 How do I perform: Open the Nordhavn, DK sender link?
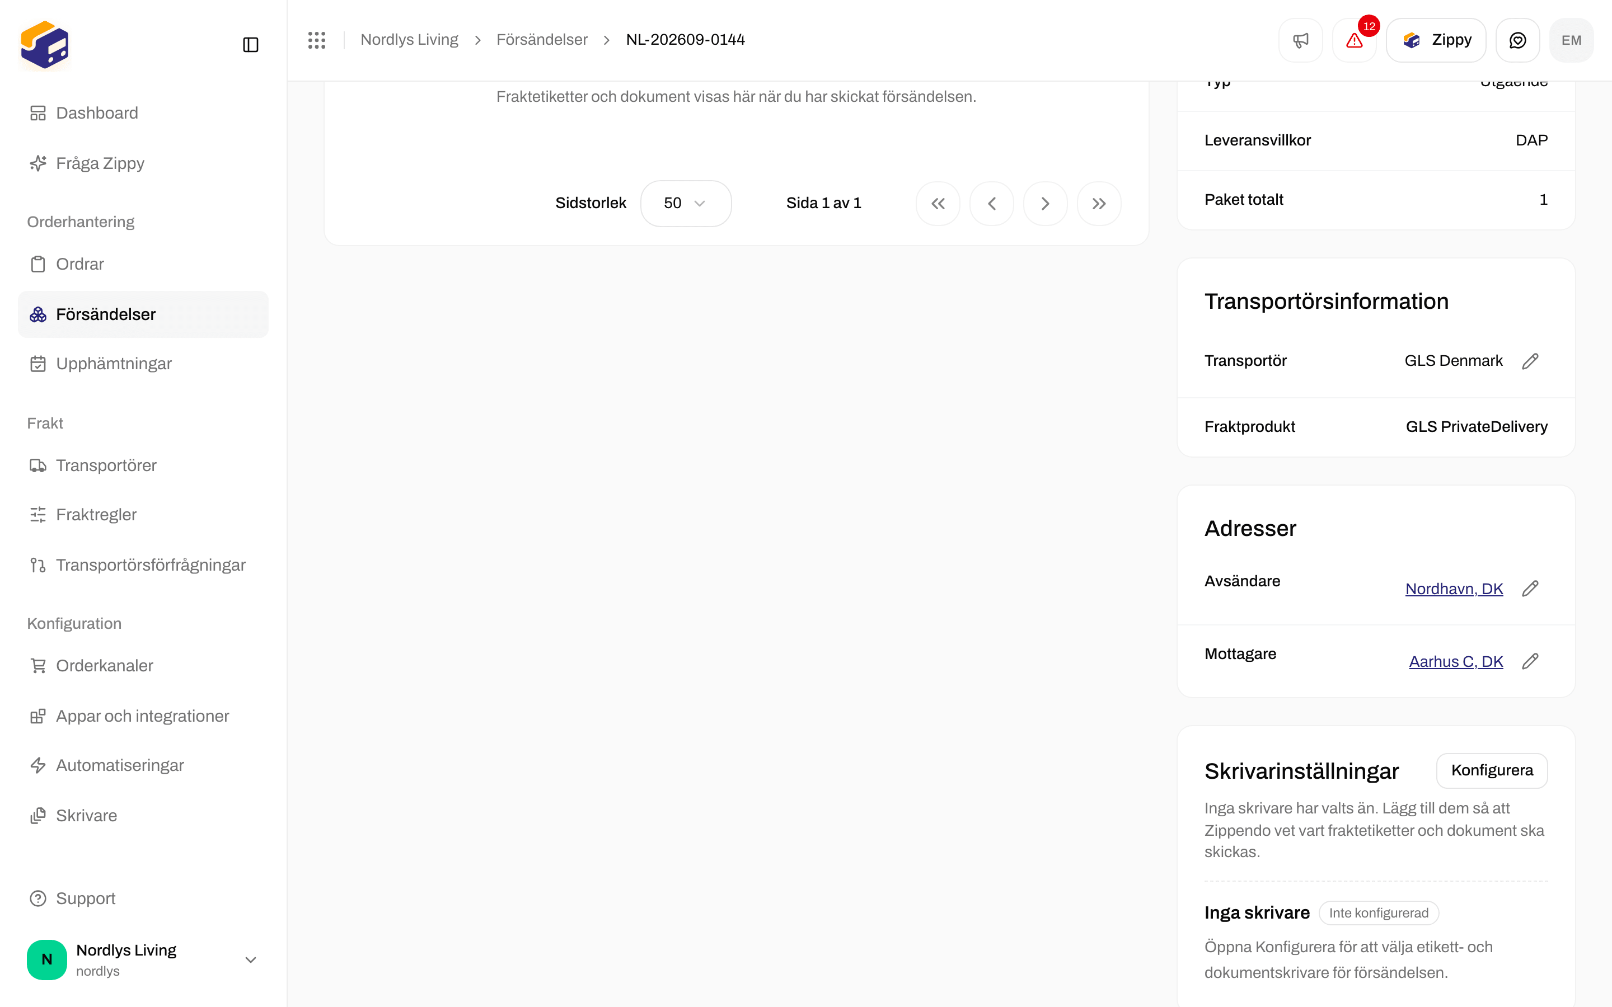[x=1454, y=589]
